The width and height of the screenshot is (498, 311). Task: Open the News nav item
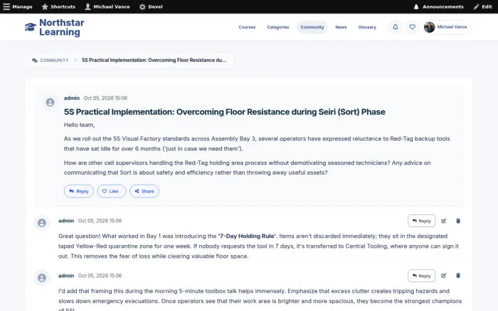pyautogui.click(x=341, y=27)
